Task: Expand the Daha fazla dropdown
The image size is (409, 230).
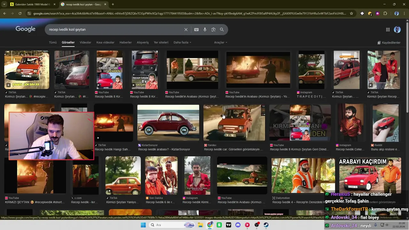Action: pos(182,42)
